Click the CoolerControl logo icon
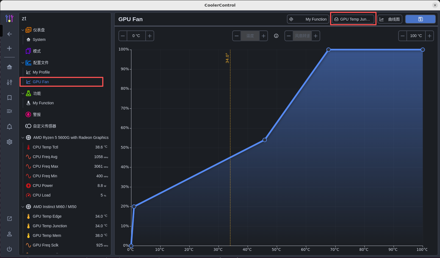The width and height of the screenshot is (440, 258). point(9,19)
